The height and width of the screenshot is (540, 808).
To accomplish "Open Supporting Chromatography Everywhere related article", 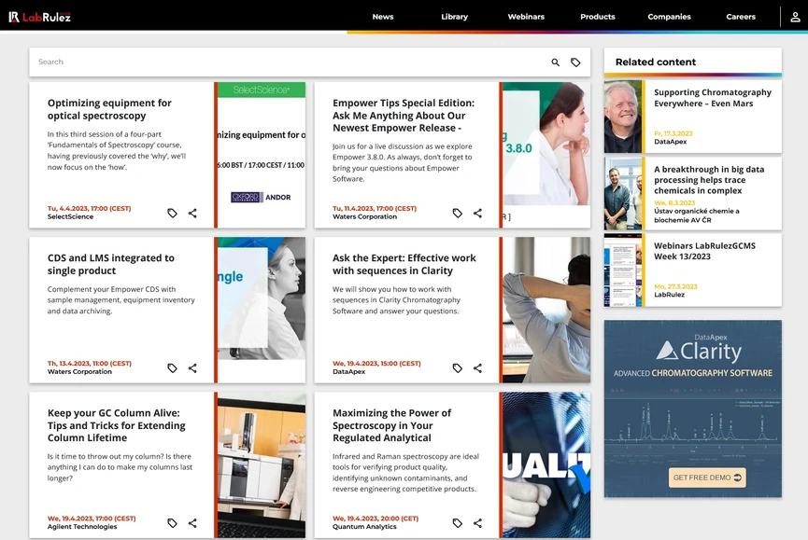I will [x=713, y=98].
